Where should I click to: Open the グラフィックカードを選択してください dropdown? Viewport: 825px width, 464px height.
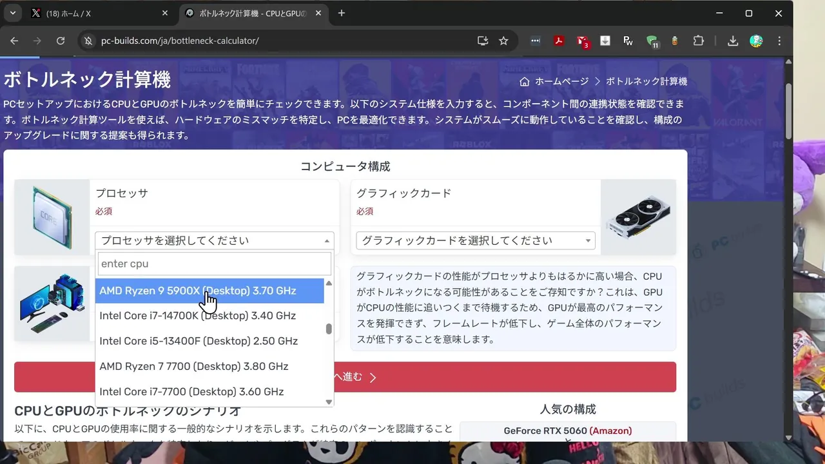point(476,240)
